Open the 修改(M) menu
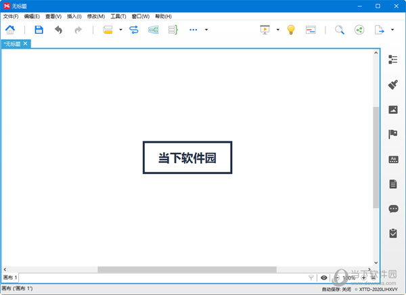This screenshot has width=406, height=295. [96, 16]
